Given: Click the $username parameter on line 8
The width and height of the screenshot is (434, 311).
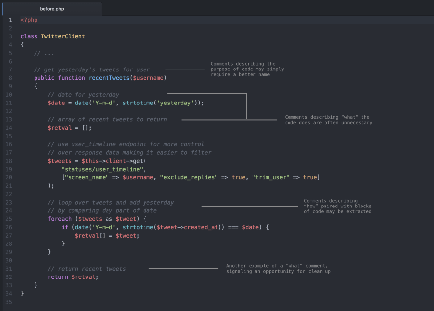Looking at the screenshot, I should (148, 78).
